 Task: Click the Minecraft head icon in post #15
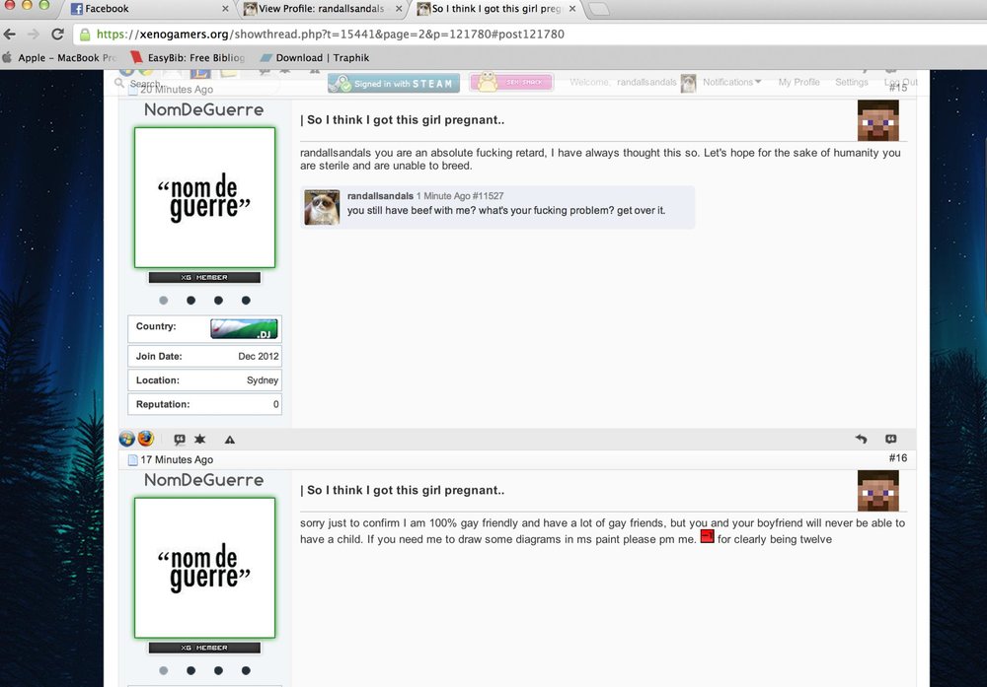[x=878, y=120]
